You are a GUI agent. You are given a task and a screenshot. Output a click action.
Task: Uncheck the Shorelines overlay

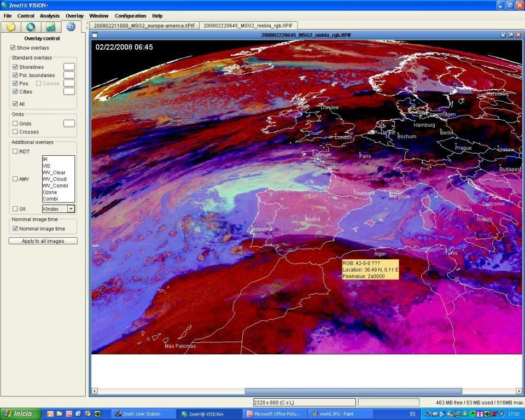(x=15, y=67)
